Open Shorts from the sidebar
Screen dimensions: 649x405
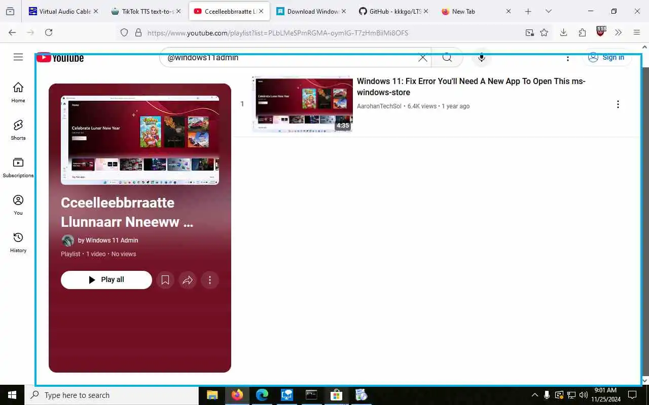[x=18, y=130]
